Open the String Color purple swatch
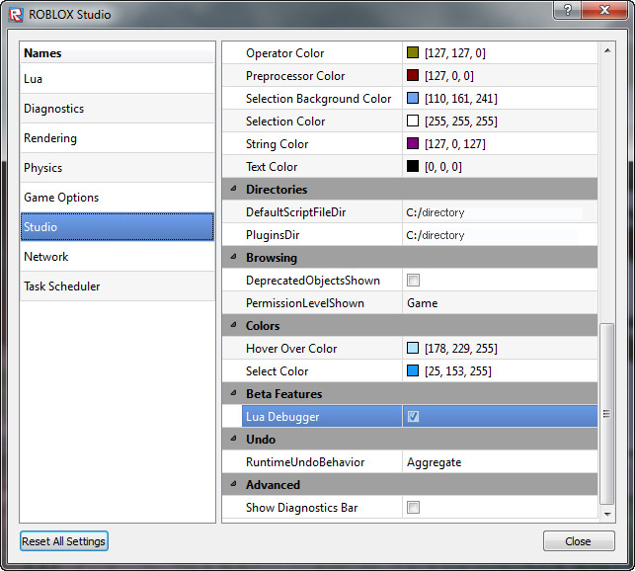Image resolution: width=635 pixels, height=571 pixels. coord(413,143)
